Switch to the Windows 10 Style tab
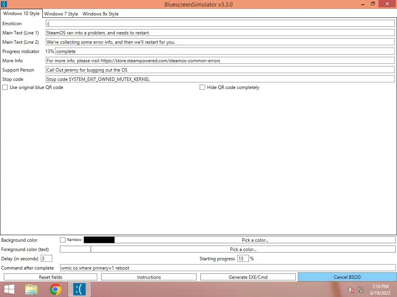Screen dimensions: 397x297 pyautogui.click(x=21, y=14)
